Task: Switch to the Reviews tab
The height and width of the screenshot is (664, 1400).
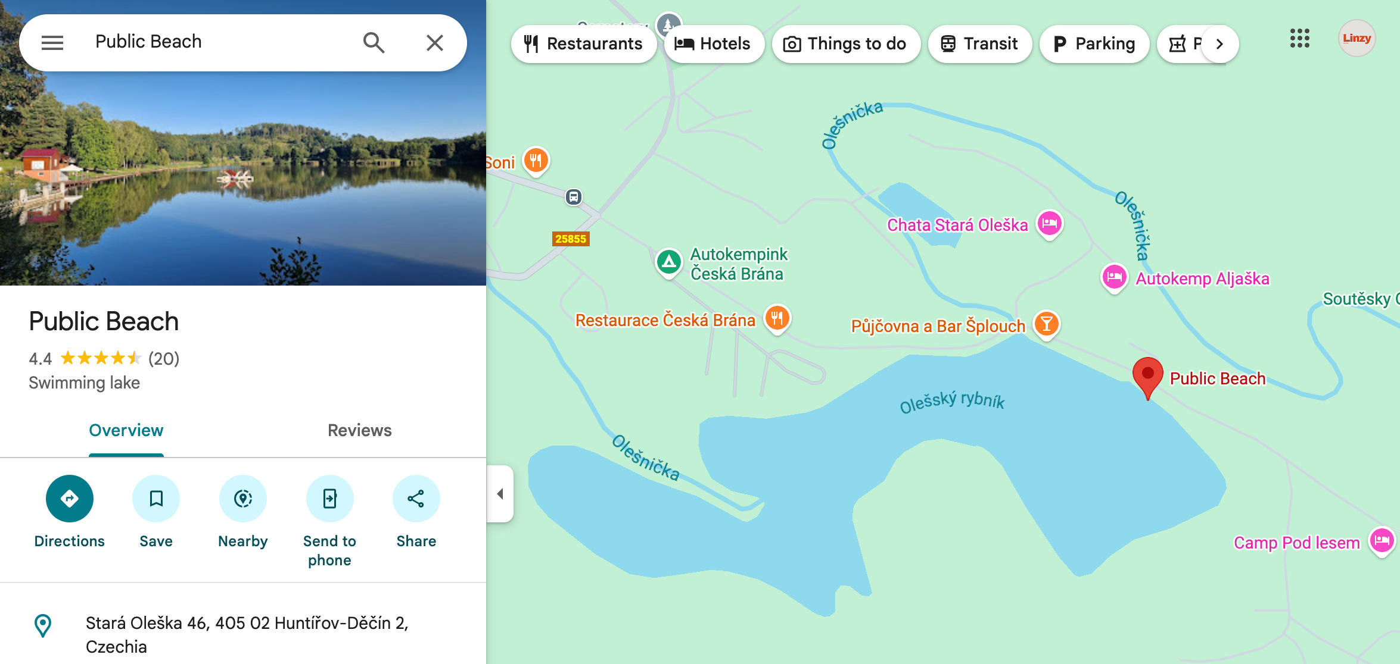Action: tap(359, 430)
